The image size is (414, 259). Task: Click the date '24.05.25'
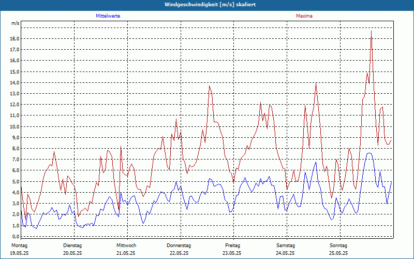click(x=285, y=253)
